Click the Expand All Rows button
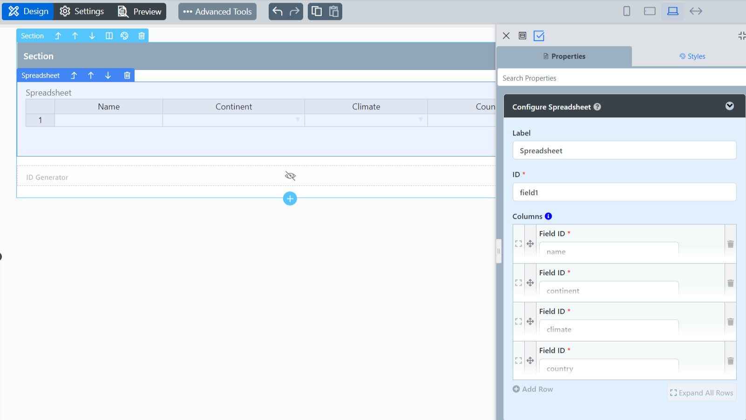746x420 pixels. click(701, 393)
